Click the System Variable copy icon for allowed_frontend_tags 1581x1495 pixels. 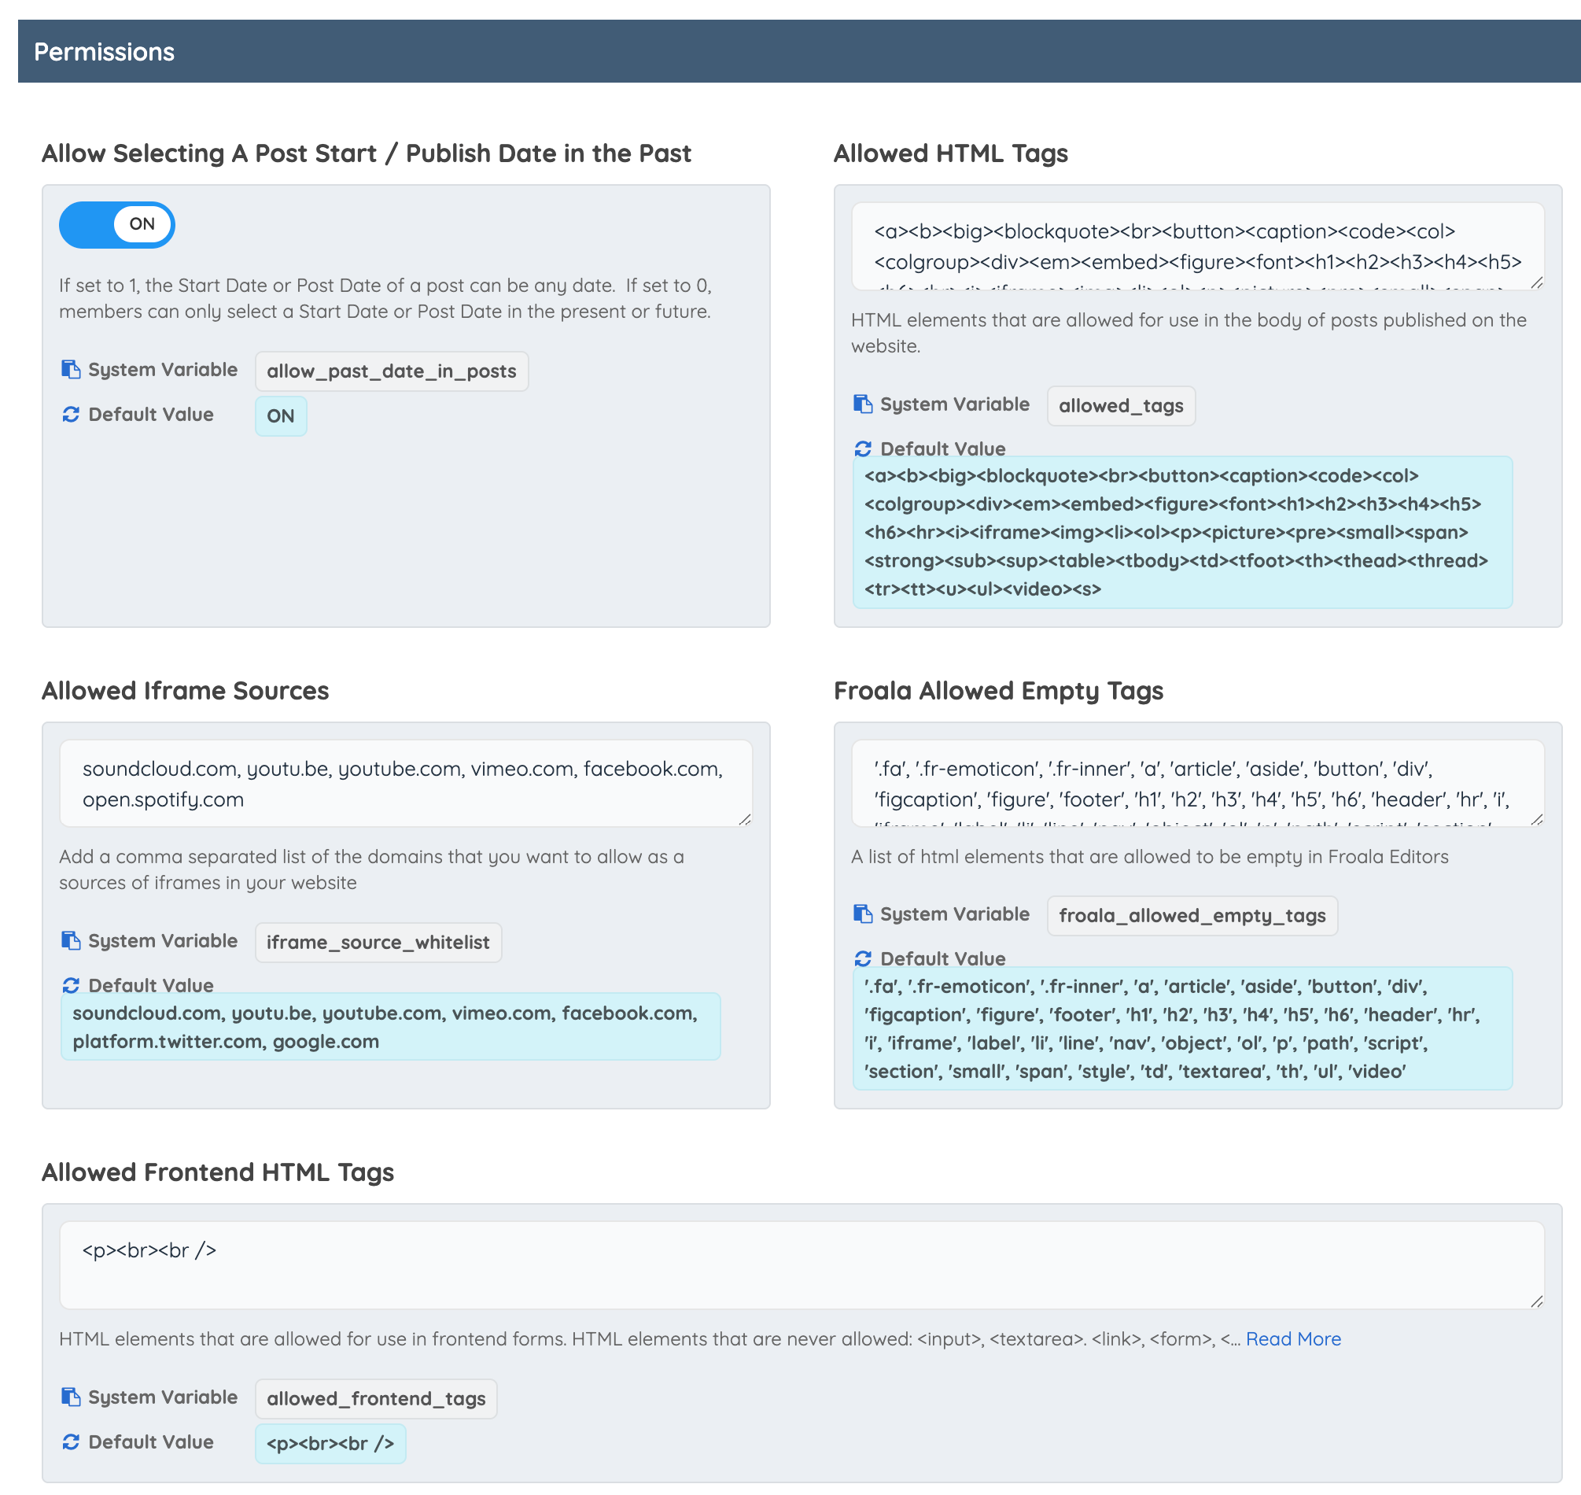point(71,1397)
